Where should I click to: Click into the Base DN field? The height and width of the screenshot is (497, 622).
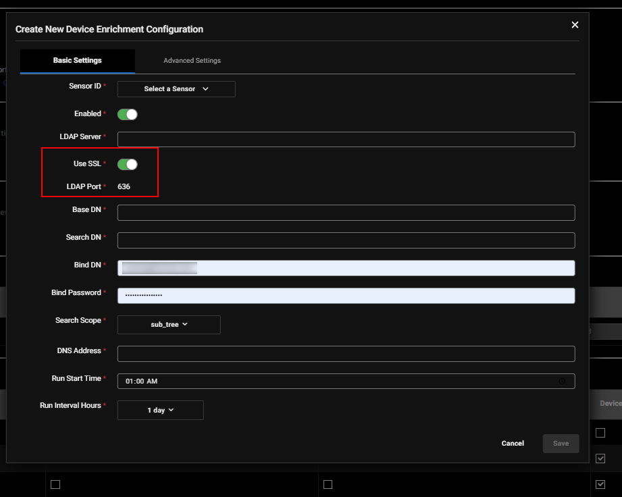(x=346, y=213)
